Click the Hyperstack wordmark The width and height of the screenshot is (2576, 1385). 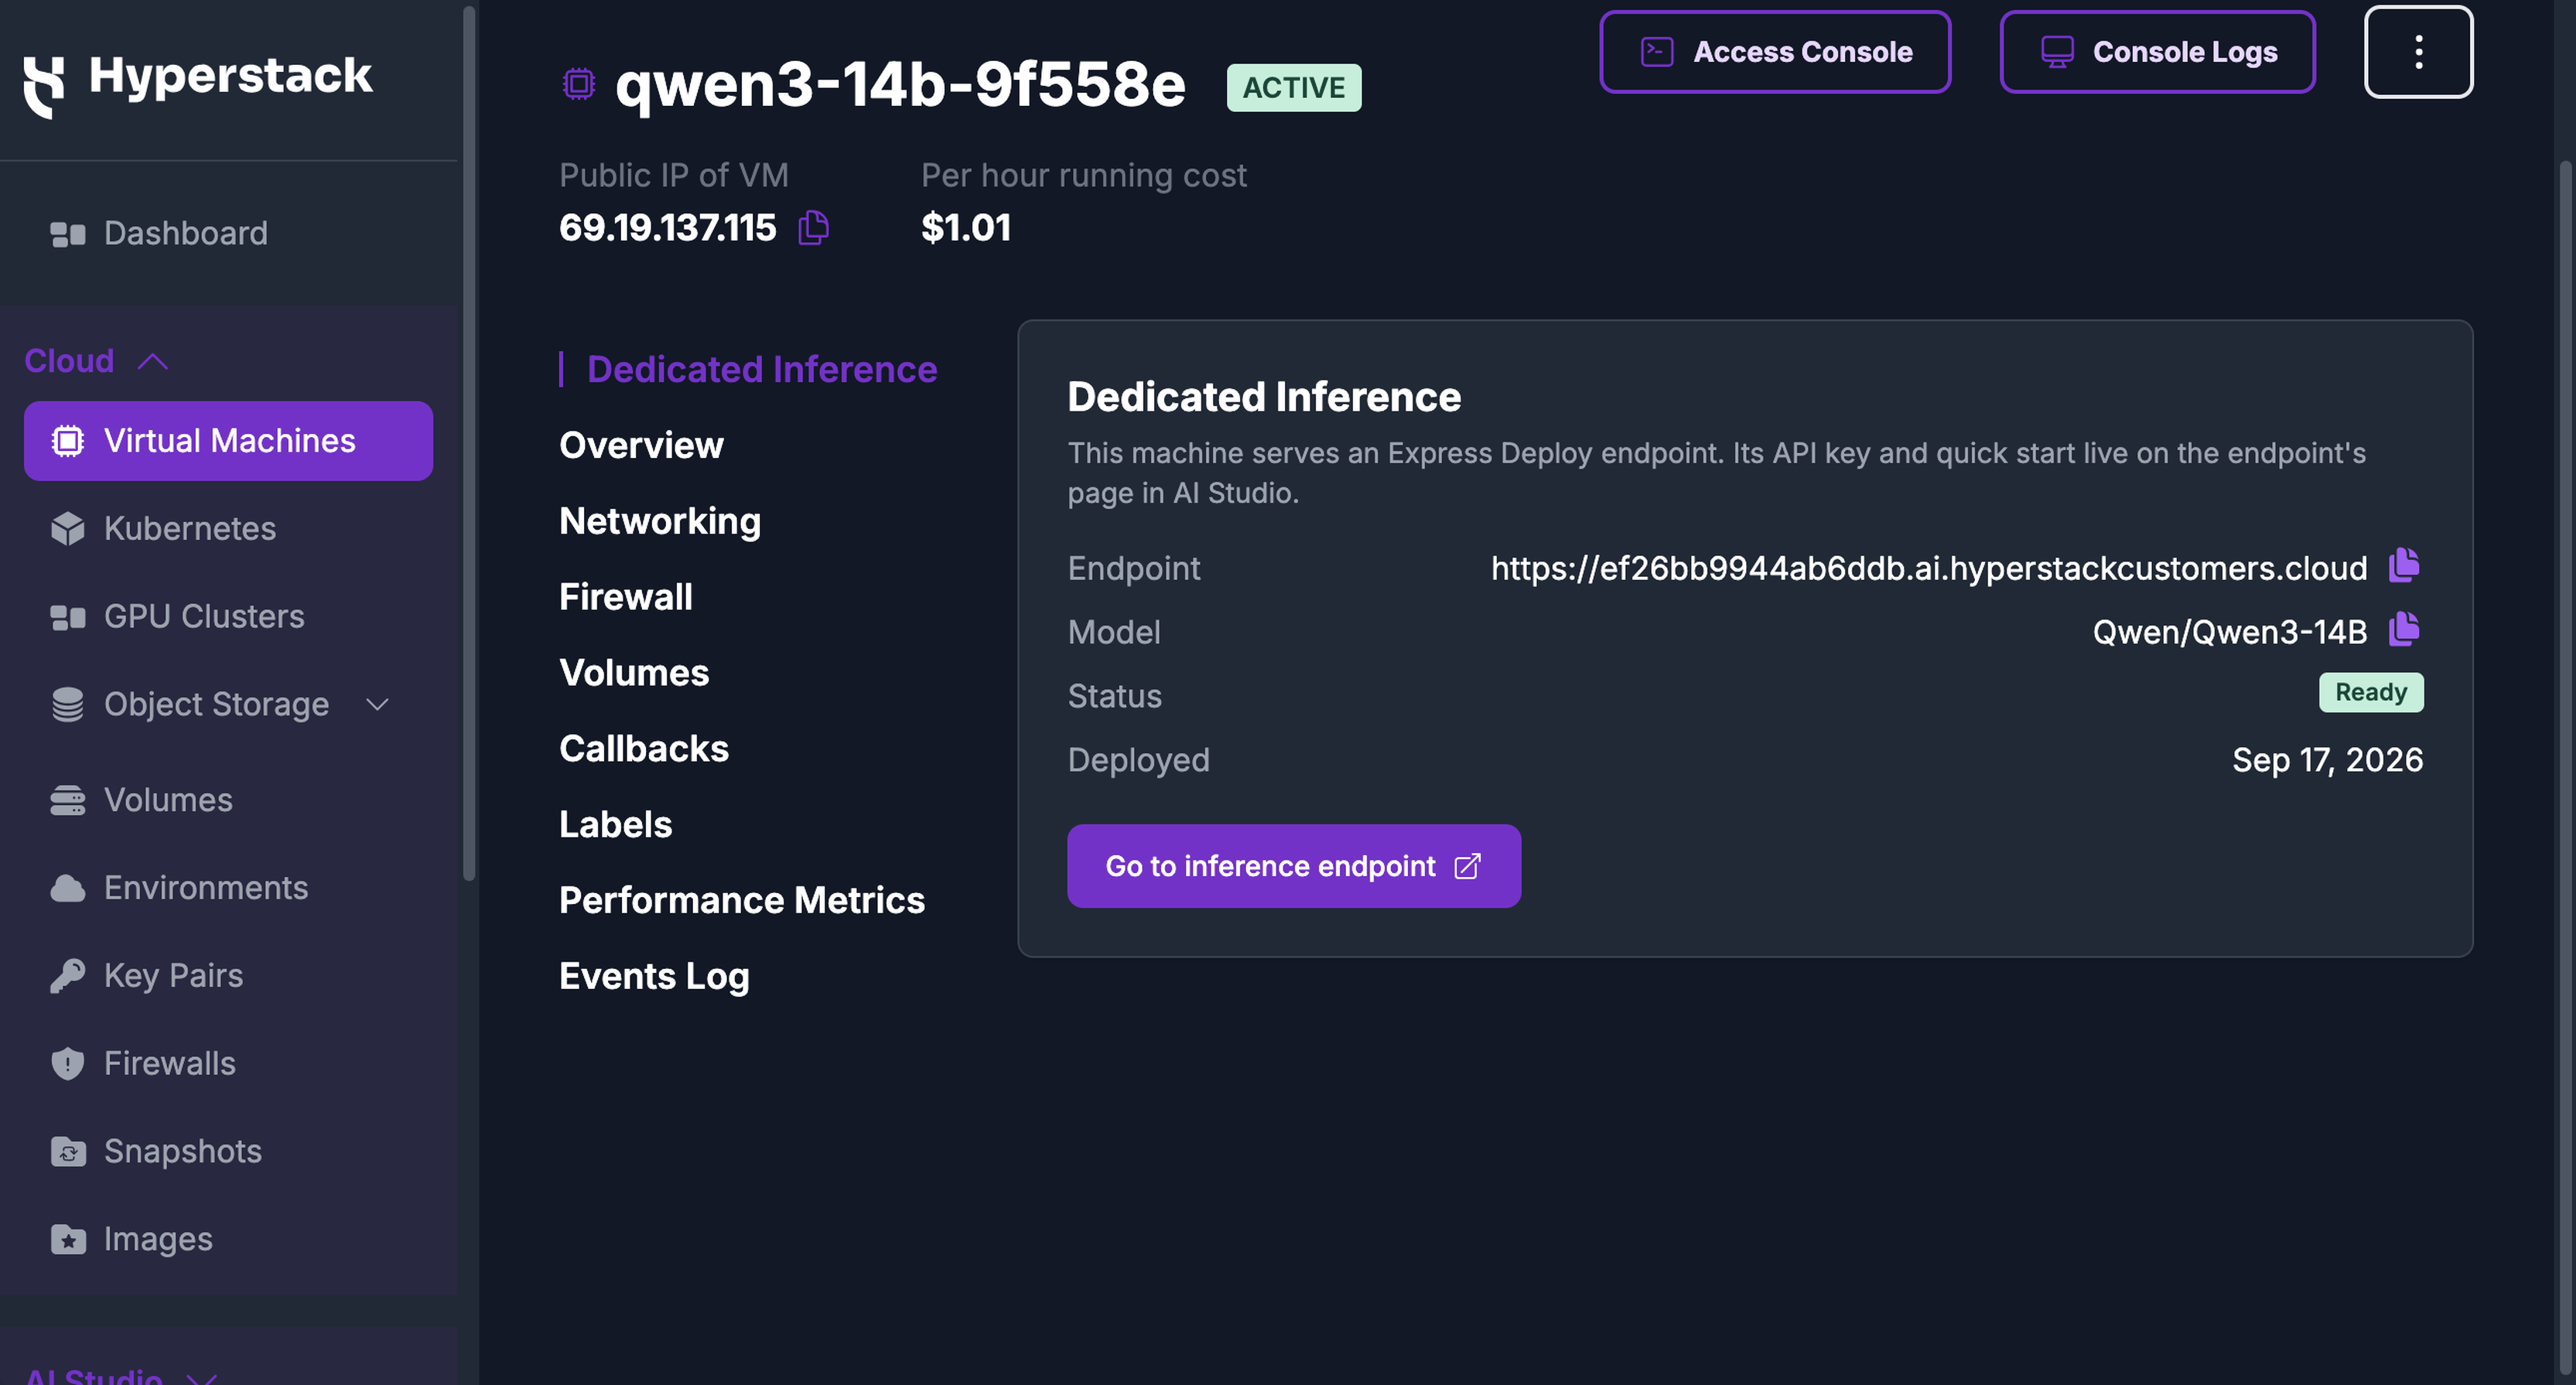tap(230, 77)
